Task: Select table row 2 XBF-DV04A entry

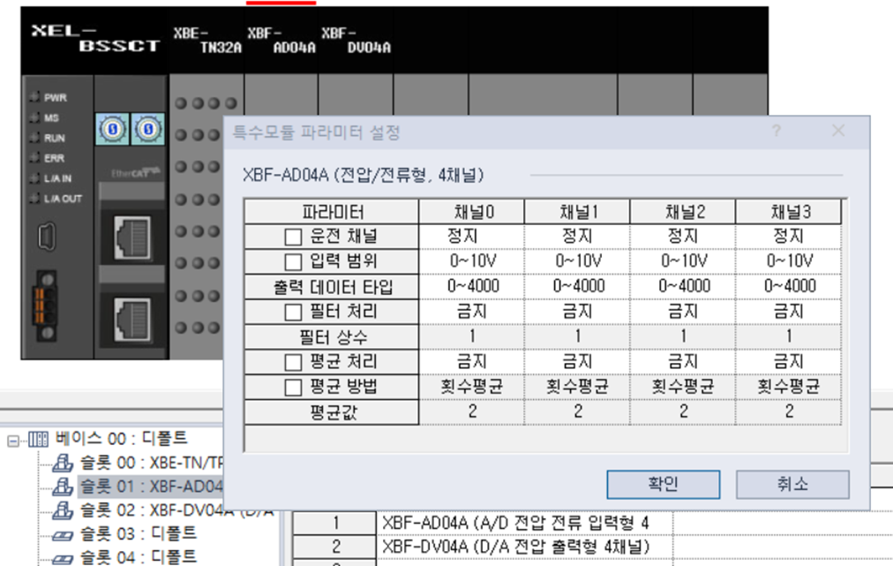Action: point(524,547)
